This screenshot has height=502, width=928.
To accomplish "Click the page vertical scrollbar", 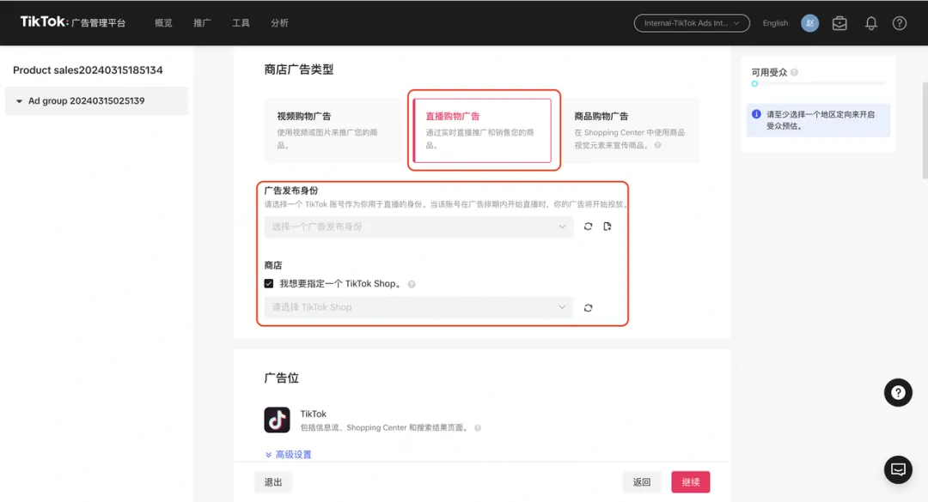I will click(925, 130).
